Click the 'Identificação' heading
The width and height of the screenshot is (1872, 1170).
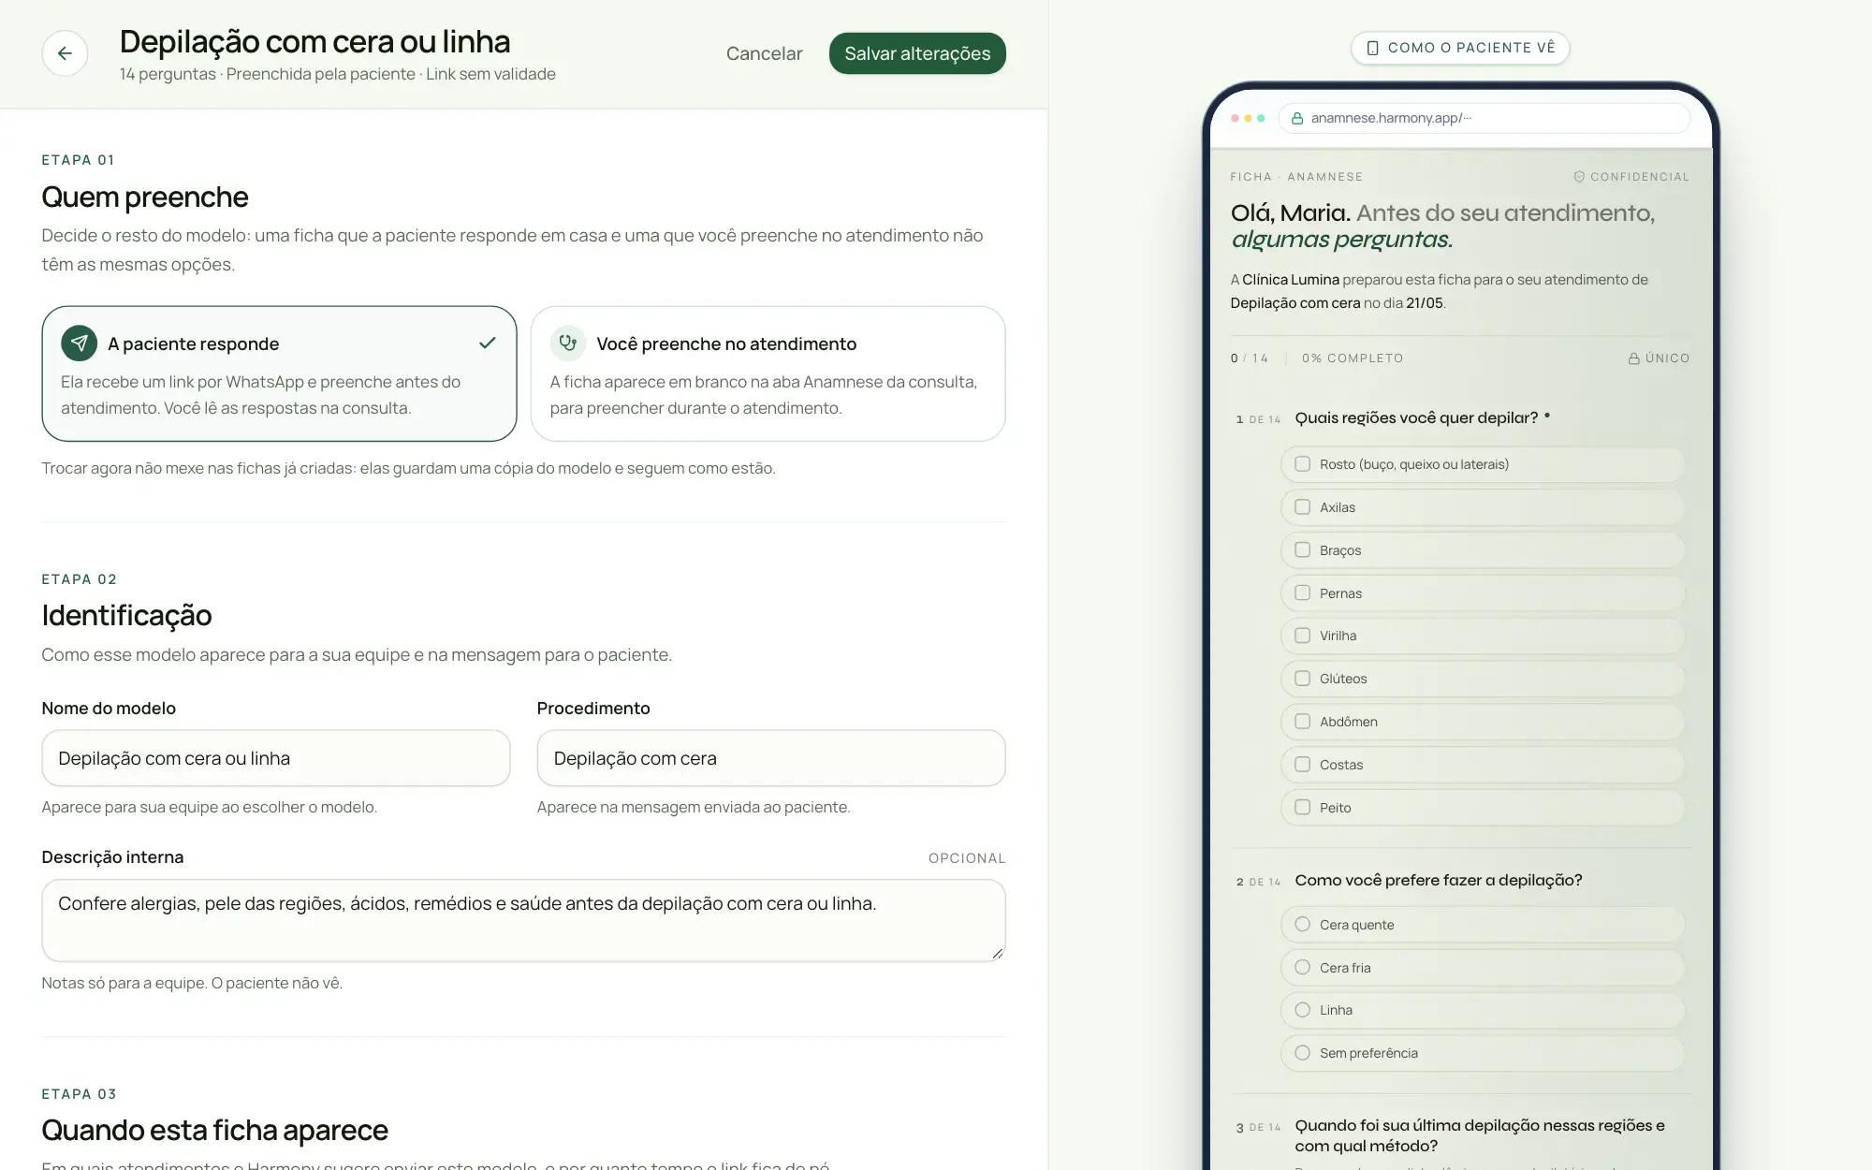[x=126, y=616]
